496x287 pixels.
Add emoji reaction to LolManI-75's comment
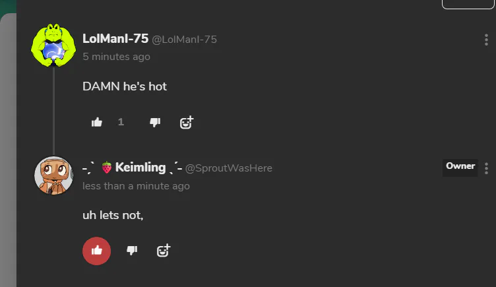187,122
